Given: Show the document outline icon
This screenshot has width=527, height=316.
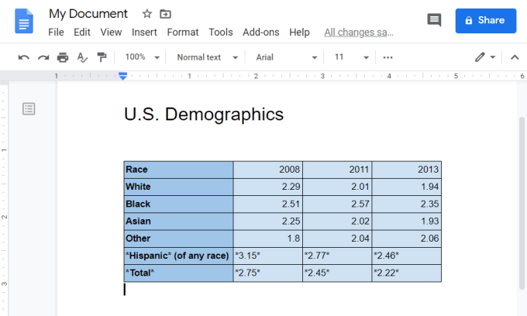Looking at the screenshot, I should [29, 108].
